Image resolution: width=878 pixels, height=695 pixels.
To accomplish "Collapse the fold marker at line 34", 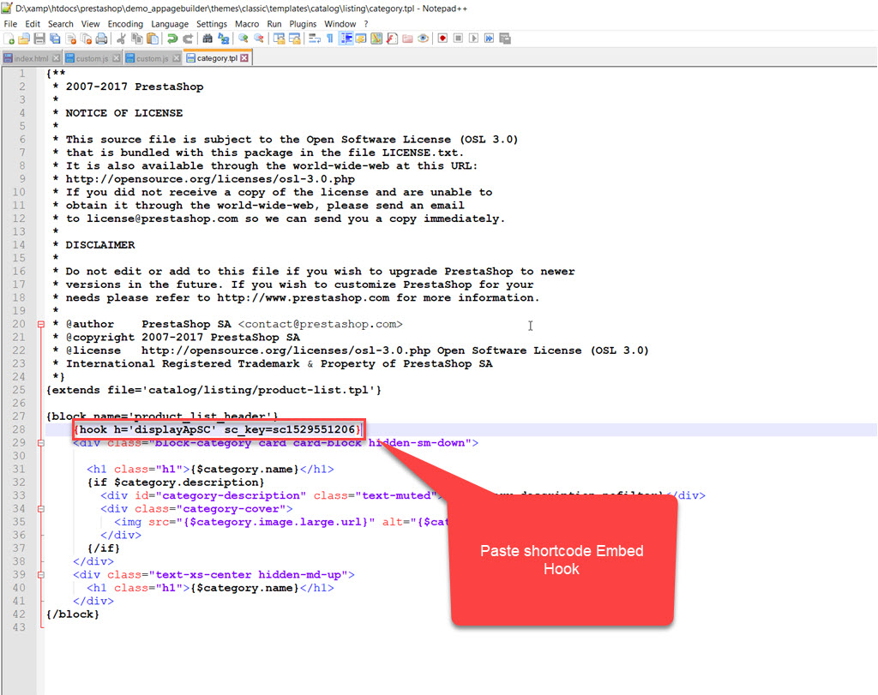I will pyautogui.click(x=41, y=509).
